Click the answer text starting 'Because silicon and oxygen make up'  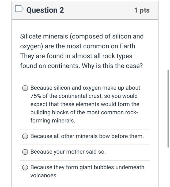tap(85, 104)
